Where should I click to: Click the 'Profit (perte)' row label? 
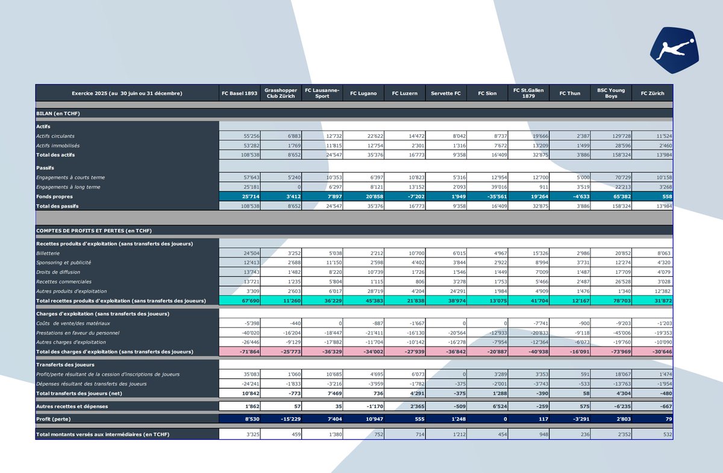click(x=54, y=419)
